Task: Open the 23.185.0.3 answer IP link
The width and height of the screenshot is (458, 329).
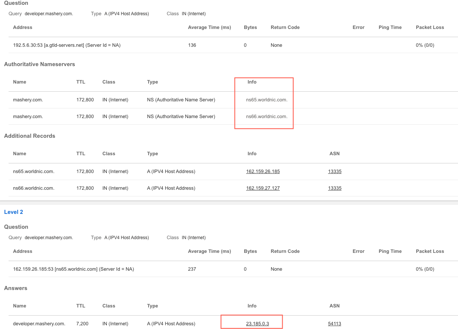Action: [x=258, y=324]
